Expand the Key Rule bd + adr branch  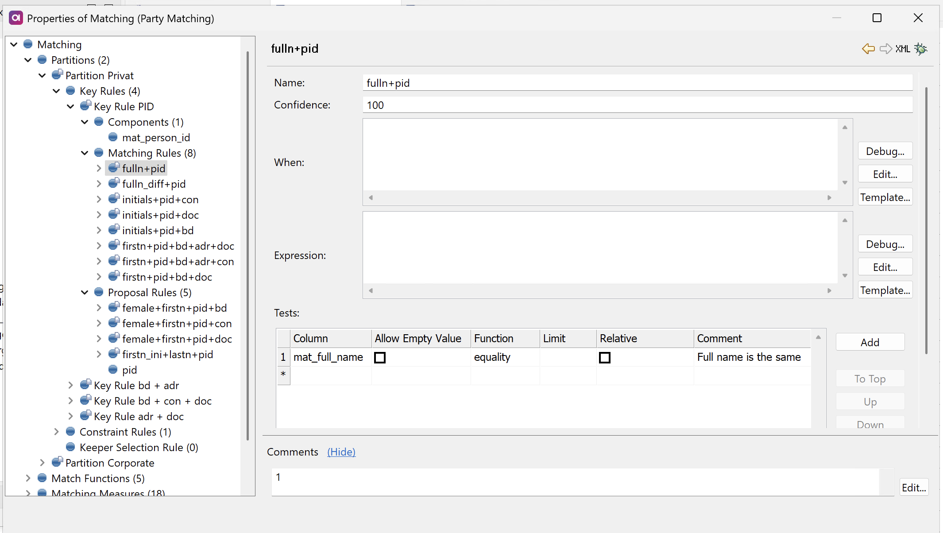pos(71,385)
